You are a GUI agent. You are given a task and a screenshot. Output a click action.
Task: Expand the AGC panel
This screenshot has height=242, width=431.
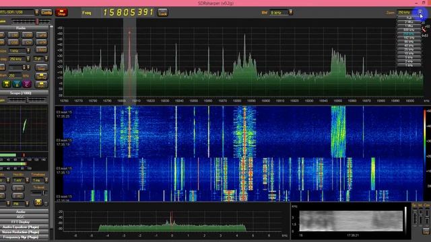[x=24, y=216]
